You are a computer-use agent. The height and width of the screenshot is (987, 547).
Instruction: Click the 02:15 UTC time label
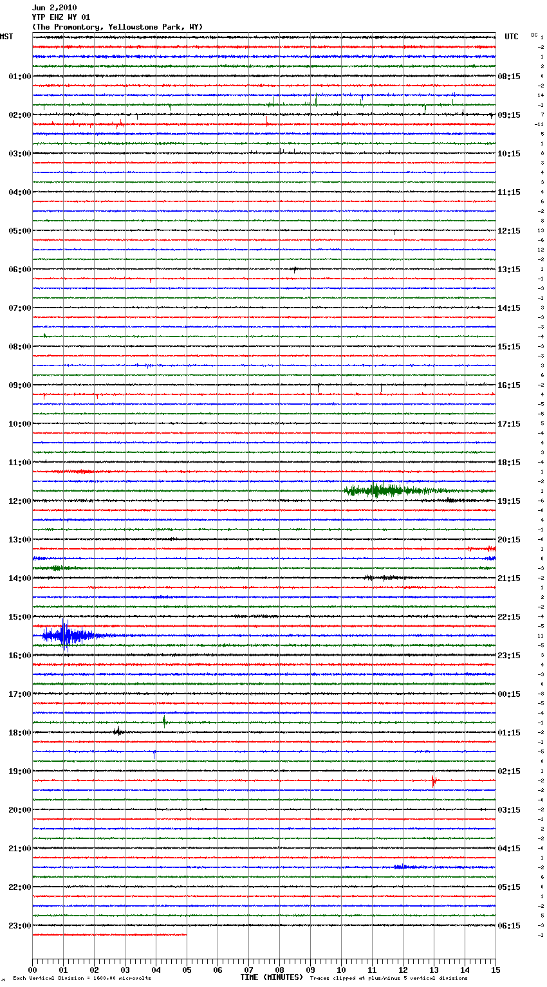(509, 771)
